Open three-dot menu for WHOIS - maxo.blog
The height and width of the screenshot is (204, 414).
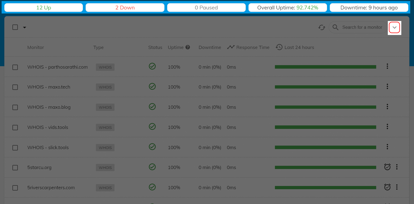pos(387,107)
